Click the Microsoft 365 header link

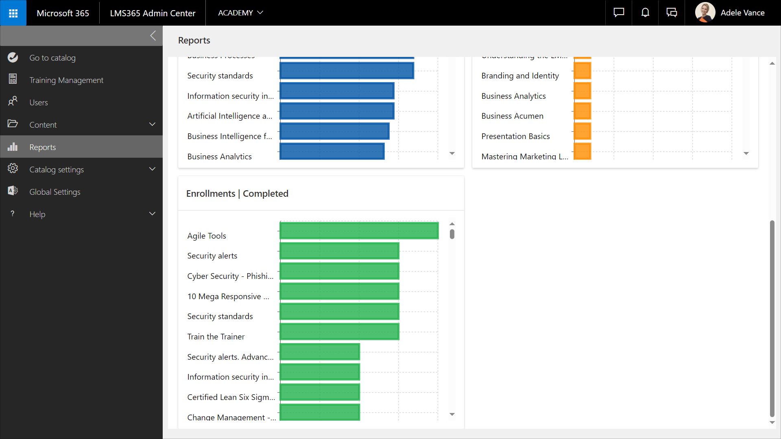click(x=63, y=13)
